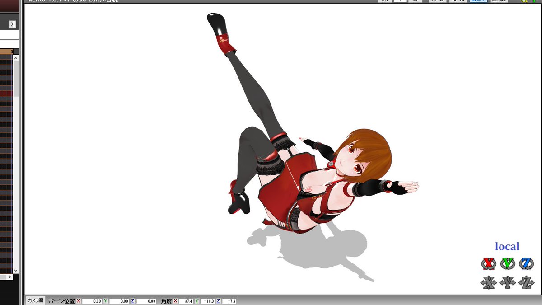Click the grey Z-axis move icon
542x305 pixels.
[527, 283]
